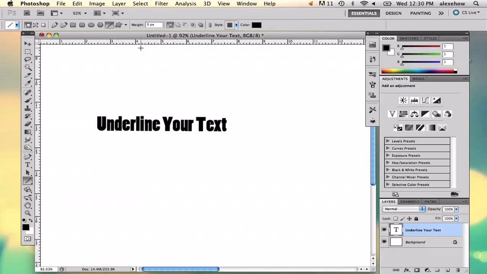
Task: Open the Brightness/Contrast adjustment icon
Action: pyautogui.click(x=403, y=100)
